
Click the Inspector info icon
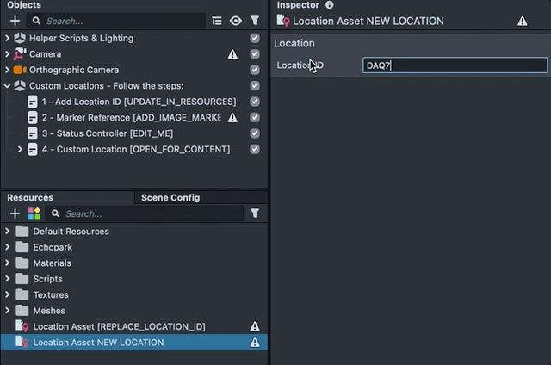click(329, 5)
